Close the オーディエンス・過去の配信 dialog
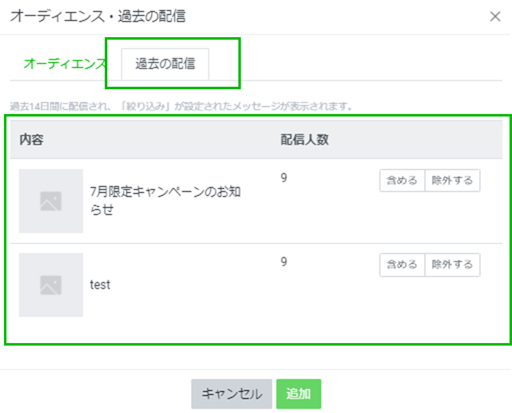 pos(495,17)
